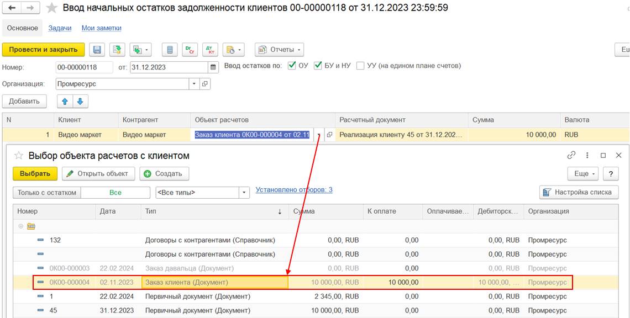Image resolution: width=630 pixels, height=318 pixels.
Task: Enable the УУ (на едином плане счетов) checkbox
Action: (x=360, y=66)
